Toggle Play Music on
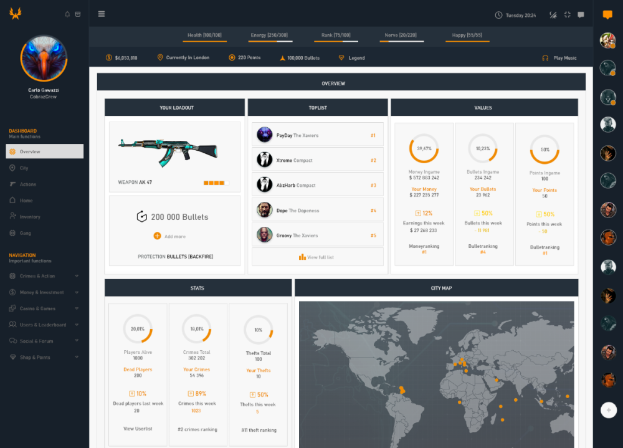Screen dimensions: 623x448 [x=560, y=58]
